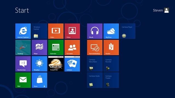Open the Internet Explorer tile
Image resolution: width=175 pixels, height=98 pixels.
point(23,31)
